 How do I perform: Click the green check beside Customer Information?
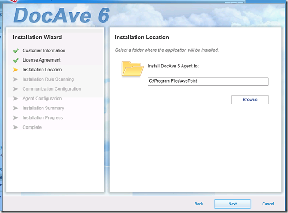pyautogui.click(x=16, y=50)
